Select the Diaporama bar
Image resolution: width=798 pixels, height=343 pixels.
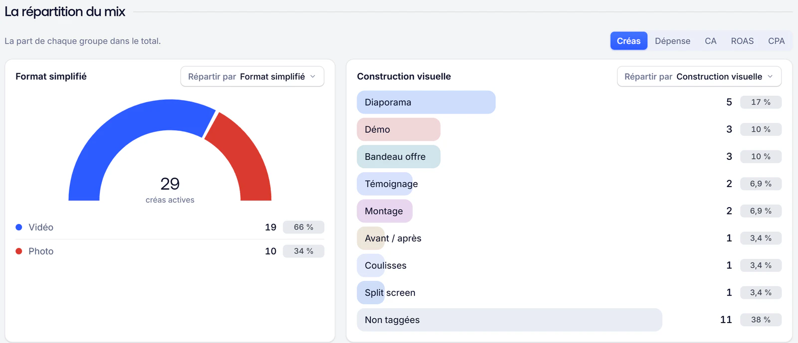[x=426, y=102]
